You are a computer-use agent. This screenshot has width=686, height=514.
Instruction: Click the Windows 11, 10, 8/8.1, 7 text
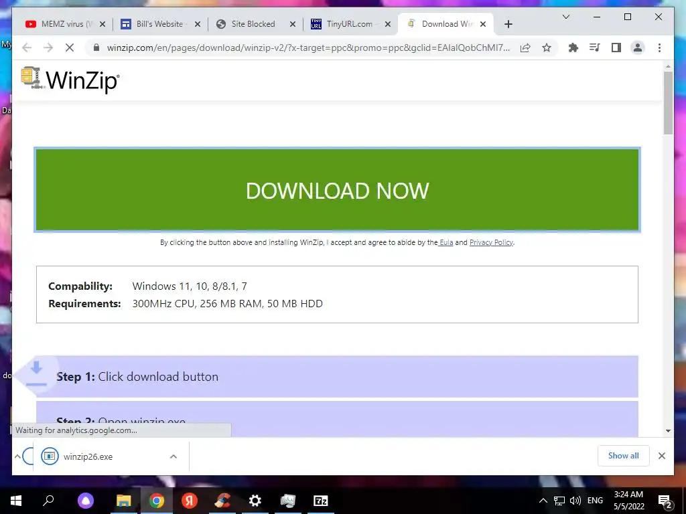[x=190, y=286]
